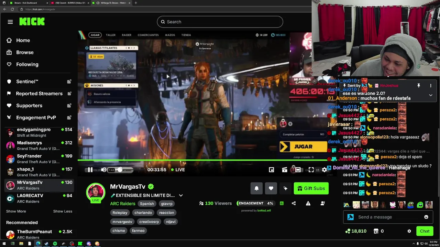The width and height of the screenshot is (440, 247).
Task: Open Madisonrys channel in sidebar
Action: click(39, 145)
